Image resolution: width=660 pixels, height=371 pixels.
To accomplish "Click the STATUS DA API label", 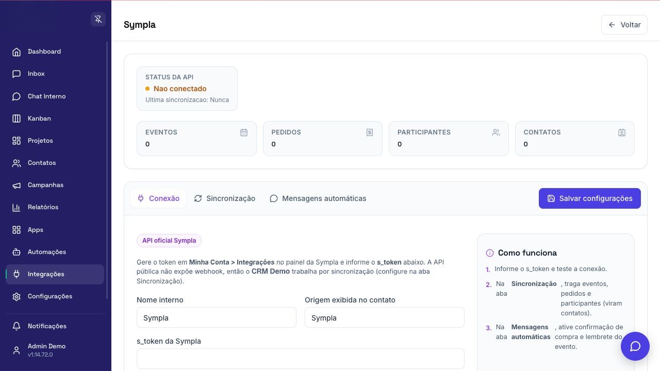I will click(170, 77).
